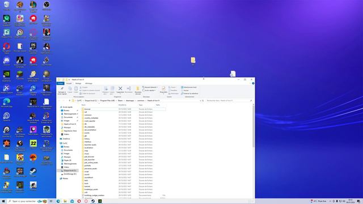The height and width of the screenshot is (204, 363).
Task: Go to Program Files (x86) breadcrumb
Action: click(x=107, y=101)
